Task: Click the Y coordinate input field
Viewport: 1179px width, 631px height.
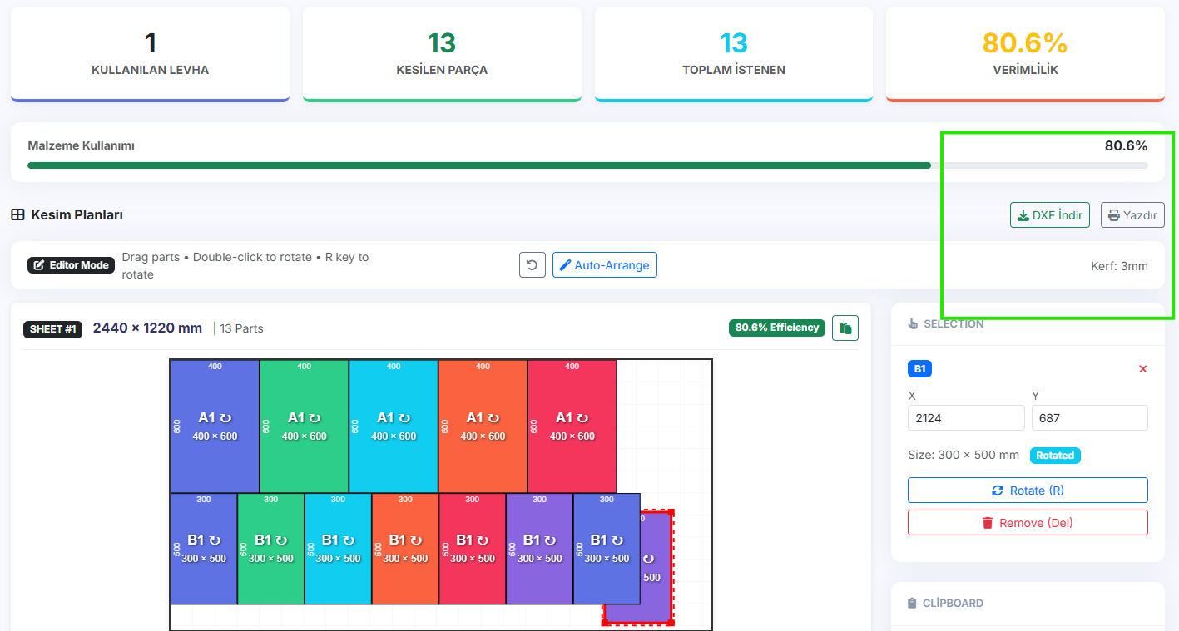Action: coord(1089,418)
